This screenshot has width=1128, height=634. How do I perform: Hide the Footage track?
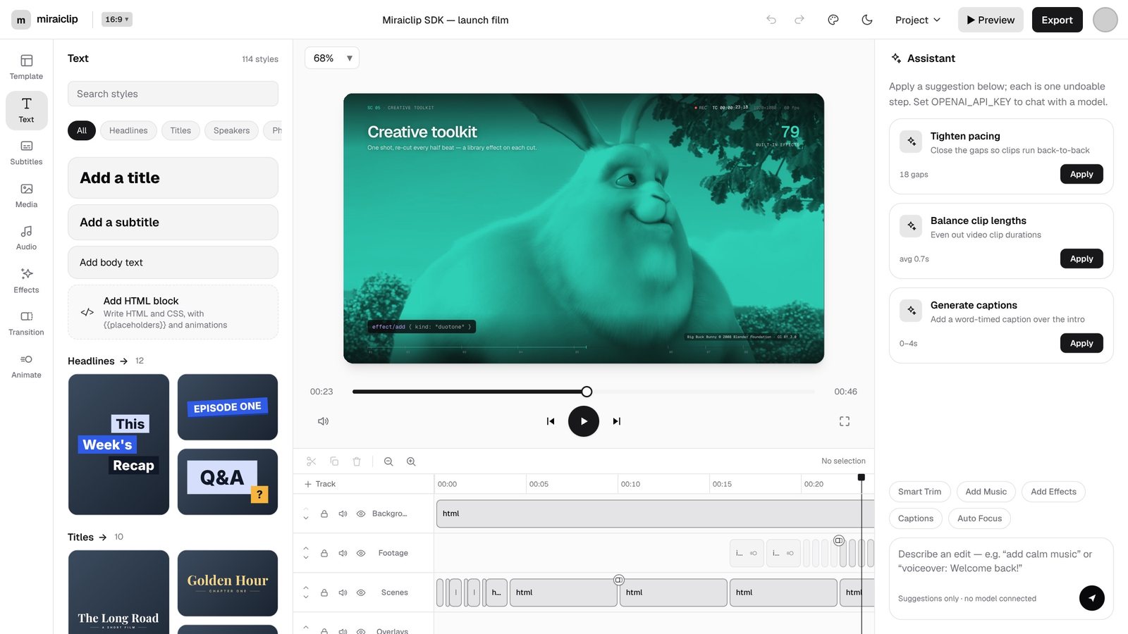[x=361, y=553]
